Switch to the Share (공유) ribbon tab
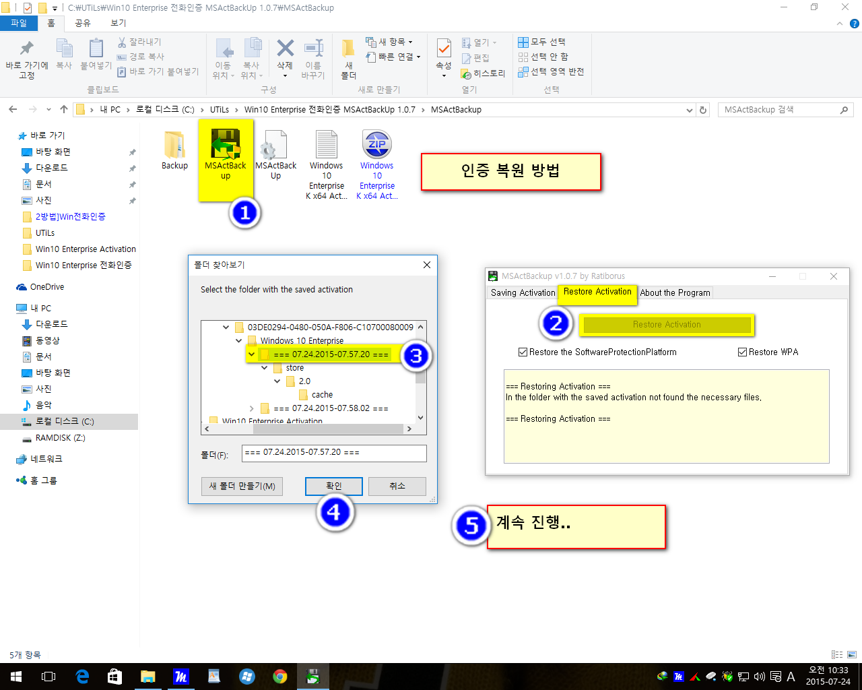This screenshot has height=690, width=862. (x=83, y=23)
